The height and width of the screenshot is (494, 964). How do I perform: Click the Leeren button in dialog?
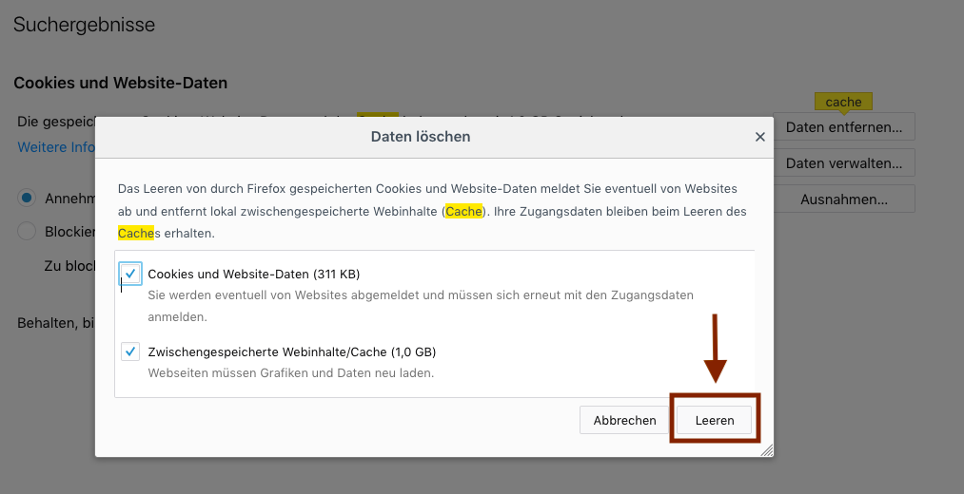pos(714,420)
